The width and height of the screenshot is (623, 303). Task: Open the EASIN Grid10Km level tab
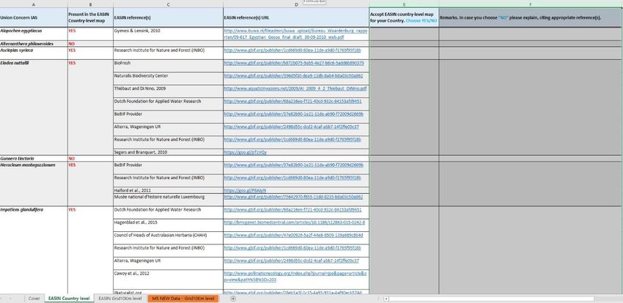click(x=120, y=299)
